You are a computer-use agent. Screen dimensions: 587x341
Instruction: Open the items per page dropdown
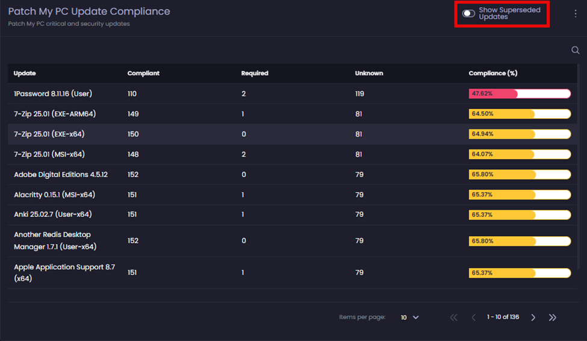point(409,318)
